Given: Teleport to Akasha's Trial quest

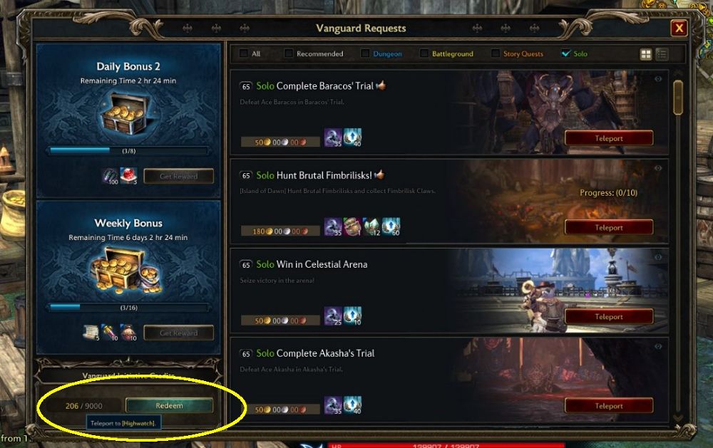Looking at the screenshot, I should point(609,406).
